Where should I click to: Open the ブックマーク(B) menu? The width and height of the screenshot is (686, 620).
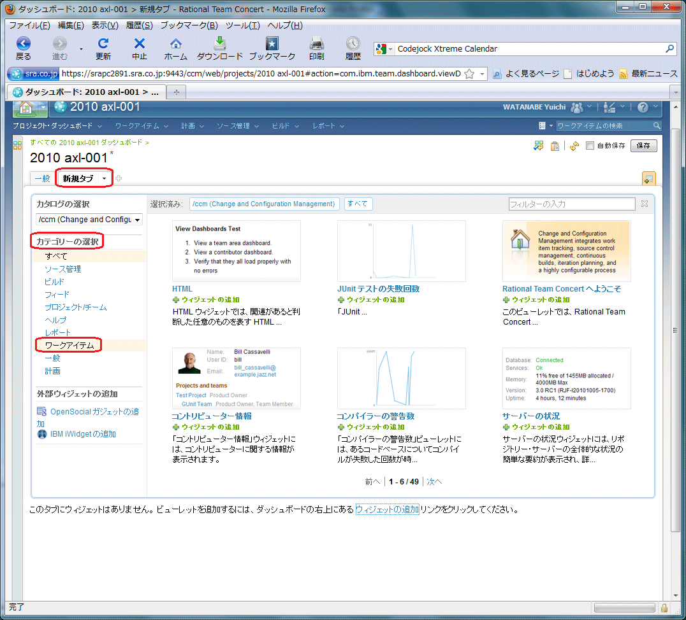pyautogui.click(x=189, y=25)
